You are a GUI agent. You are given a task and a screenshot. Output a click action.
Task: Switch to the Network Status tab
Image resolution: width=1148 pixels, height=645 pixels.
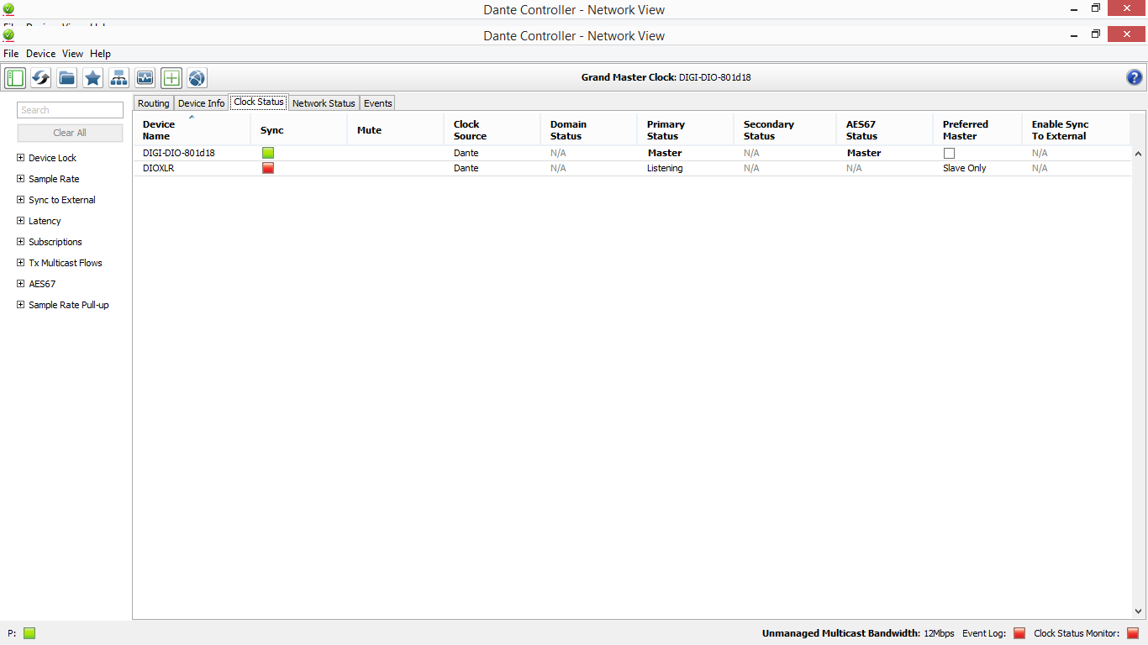(324, 103)
